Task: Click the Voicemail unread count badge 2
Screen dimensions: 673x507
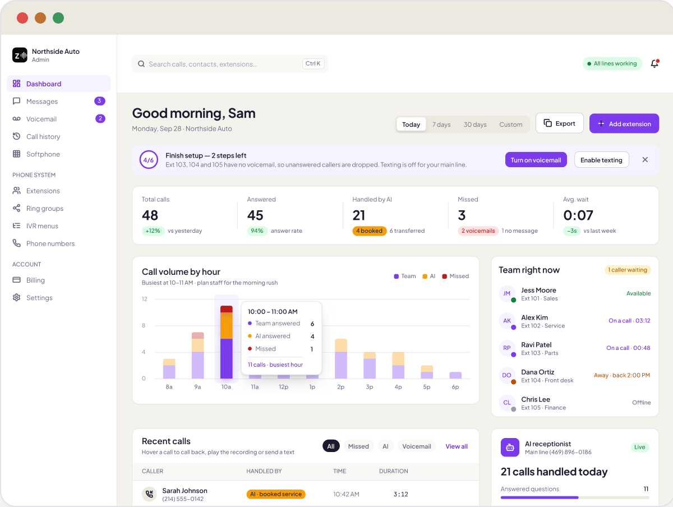Action: pos(100,119)
